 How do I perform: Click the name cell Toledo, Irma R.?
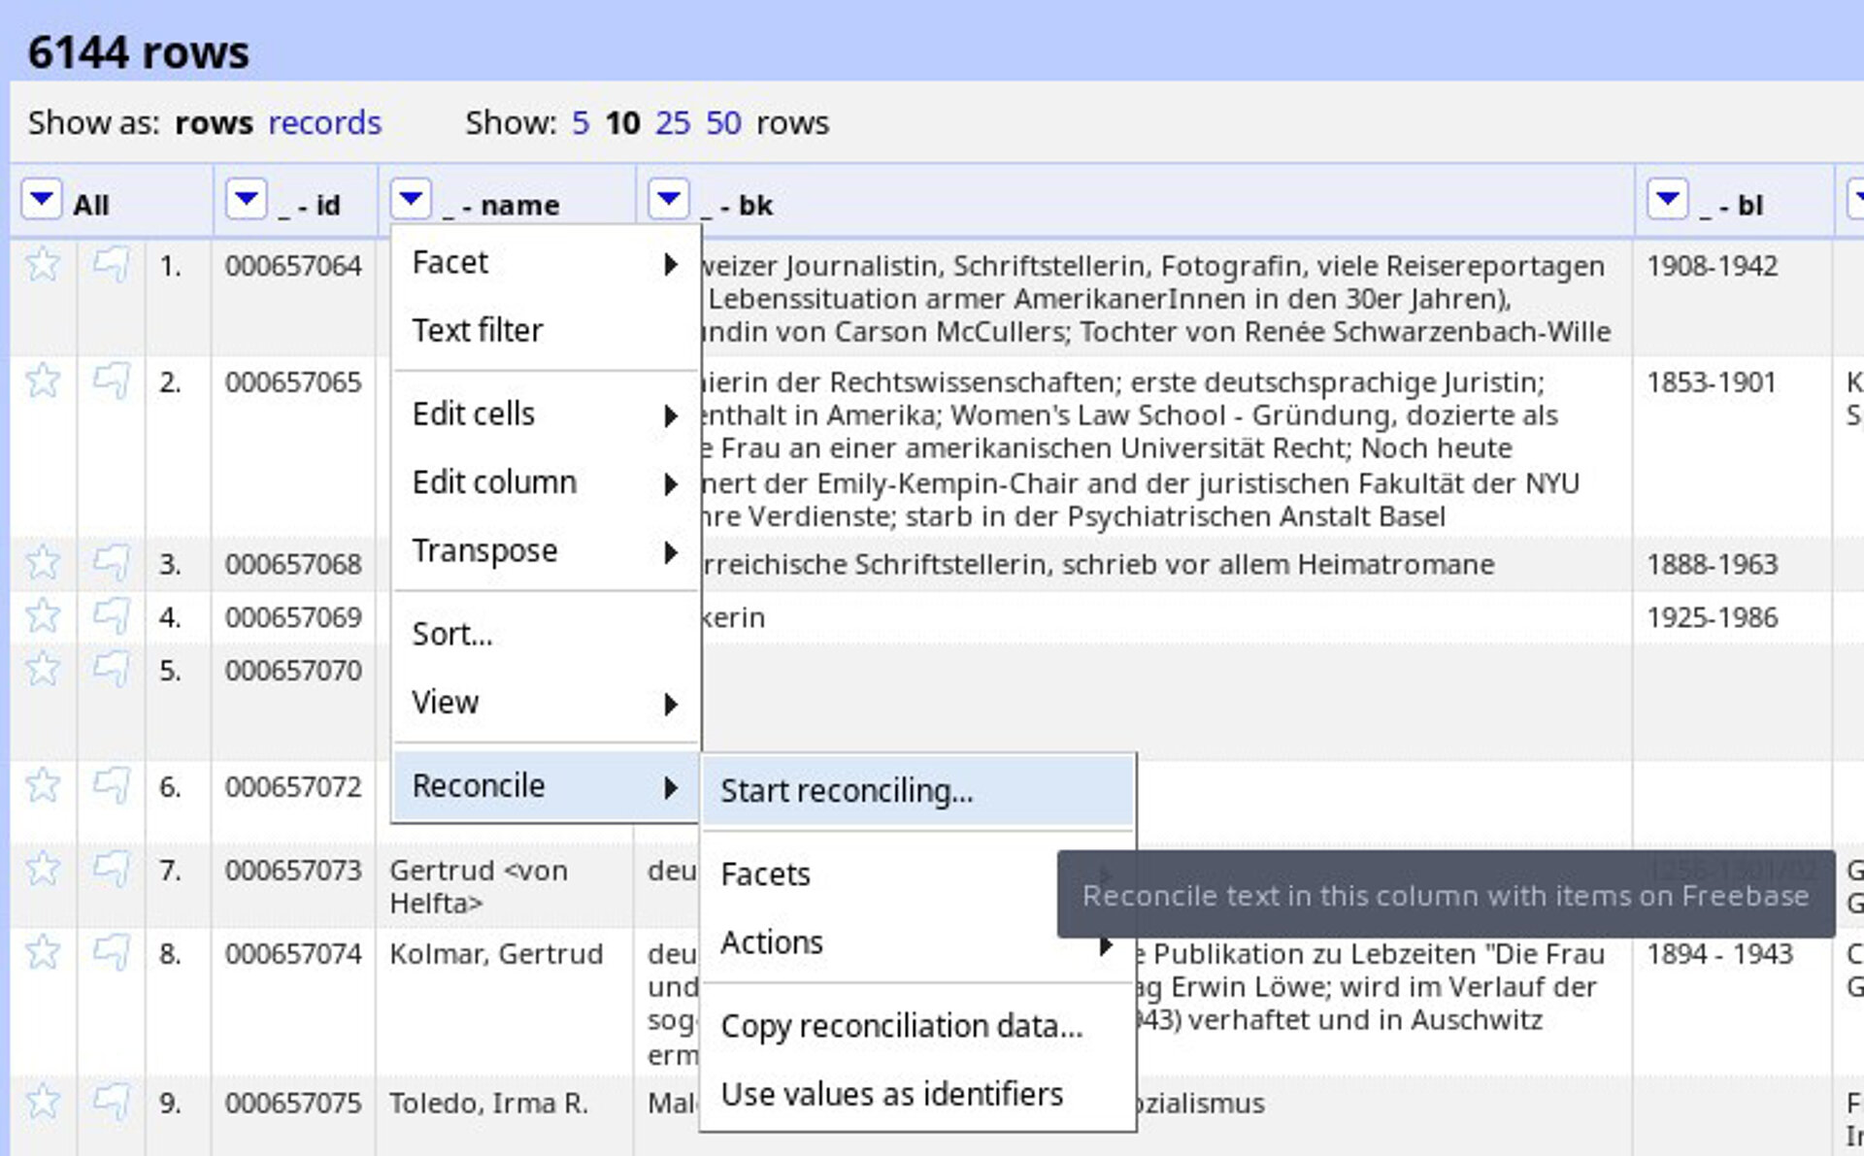tap(488, 1104)
